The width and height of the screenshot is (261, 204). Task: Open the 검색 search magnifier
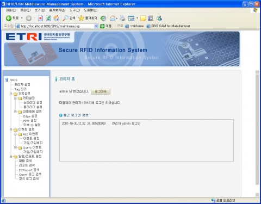click(x=69, y=18)
